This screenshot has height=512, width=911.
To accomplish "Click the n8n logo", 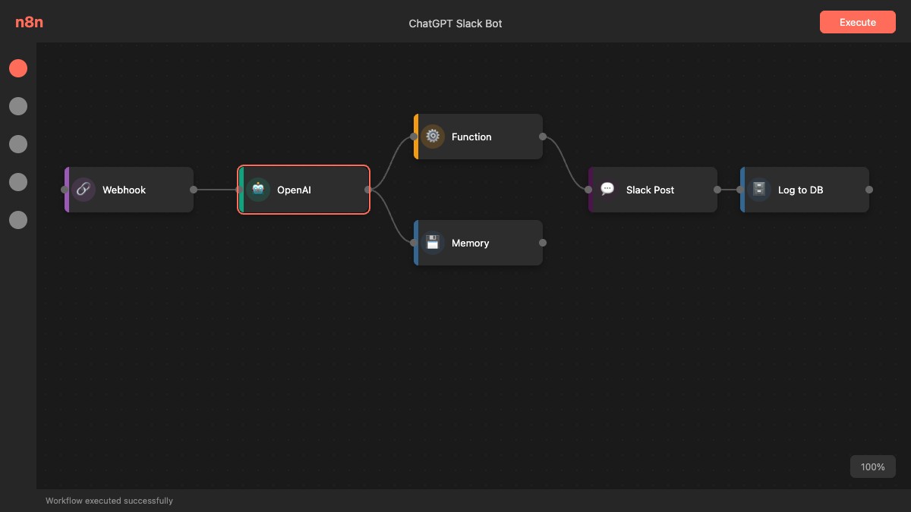I will pyautogui.click(x=29, y=22).
